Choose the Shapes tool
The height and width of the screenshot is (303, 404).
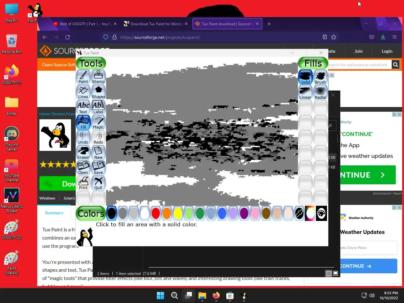pyautogui.click(x=98, y=92)
